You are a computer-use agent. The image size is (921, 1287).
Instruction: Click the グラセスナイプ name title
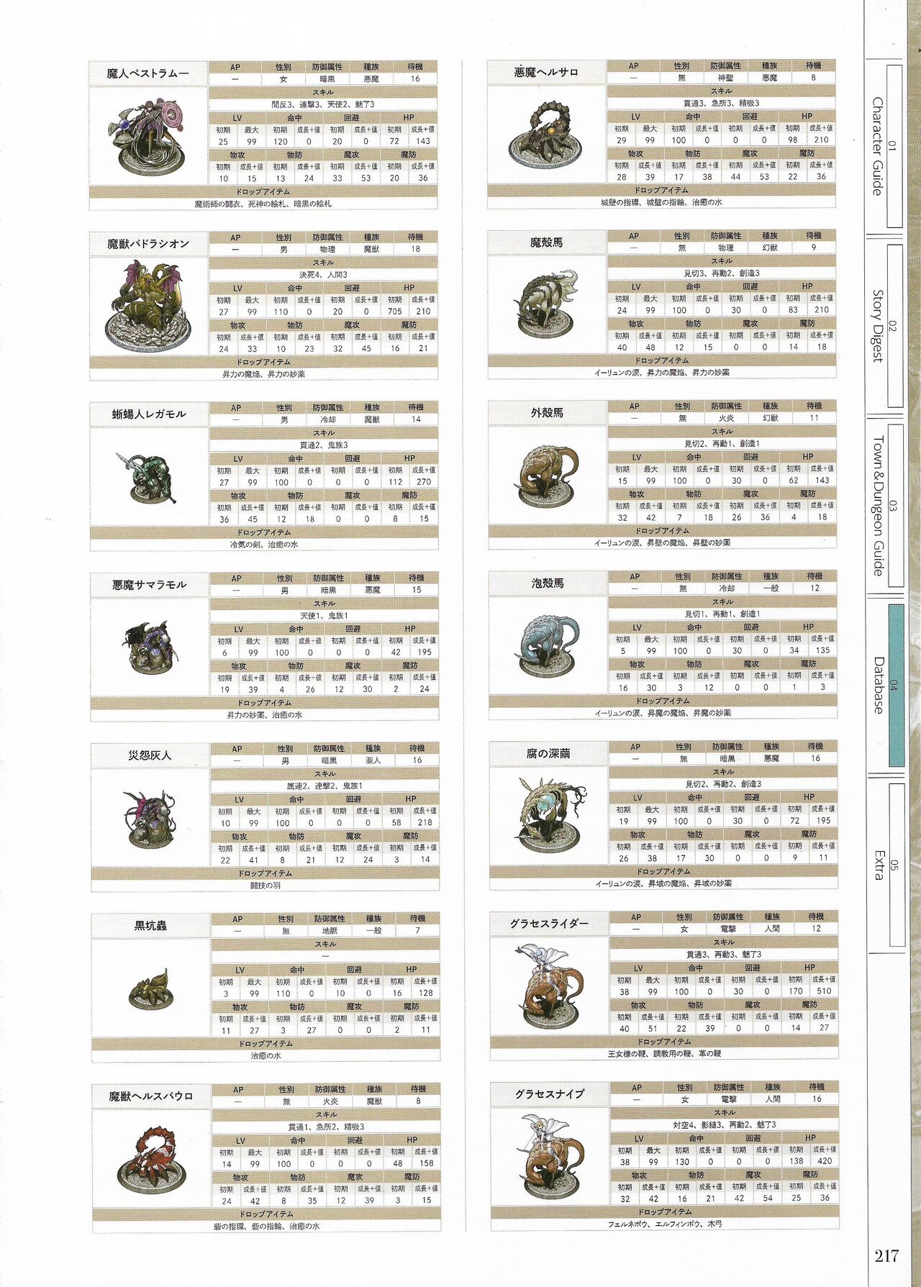pos(550,1093)
